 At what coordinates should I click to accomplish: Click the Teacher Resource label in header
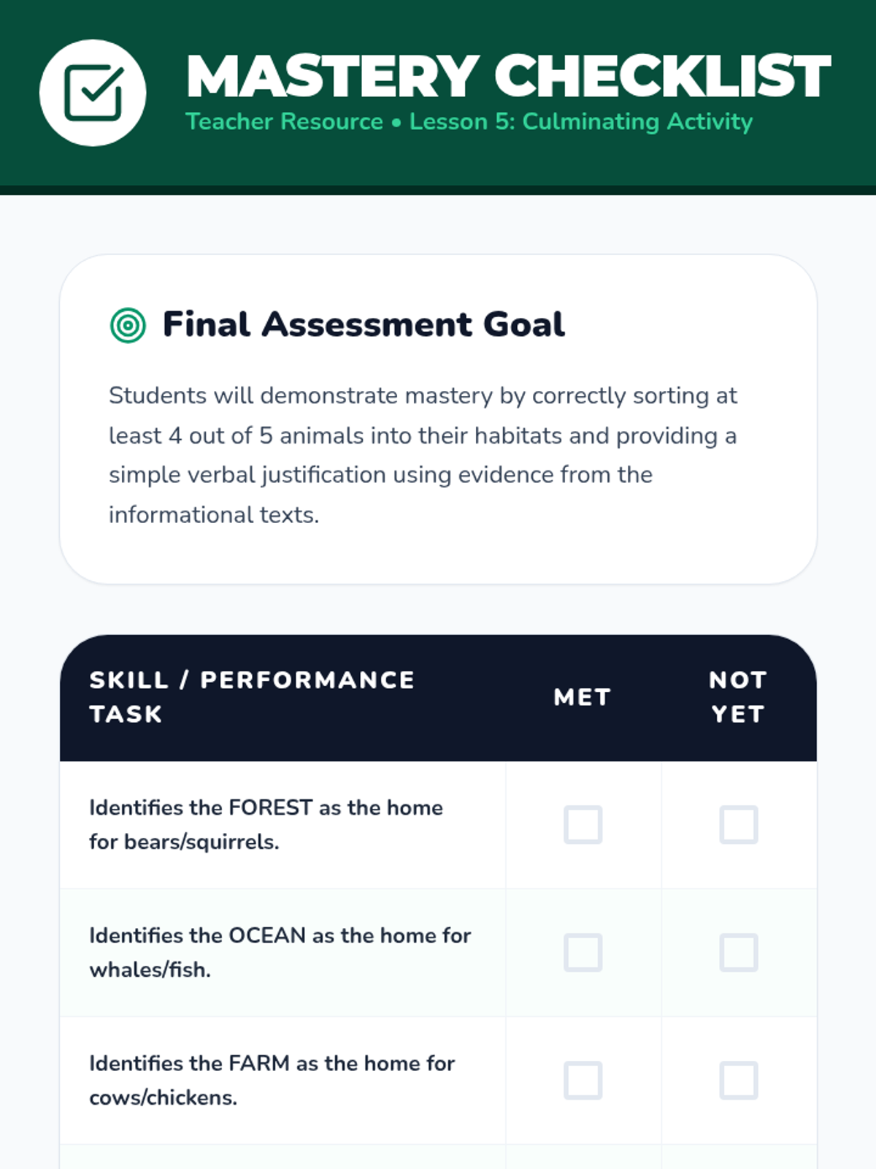tap(284, 121)
